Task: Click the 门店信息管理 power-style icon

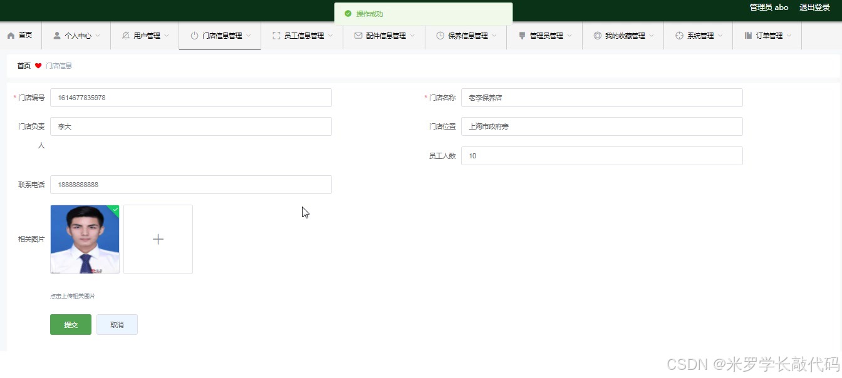Action: 194,36
